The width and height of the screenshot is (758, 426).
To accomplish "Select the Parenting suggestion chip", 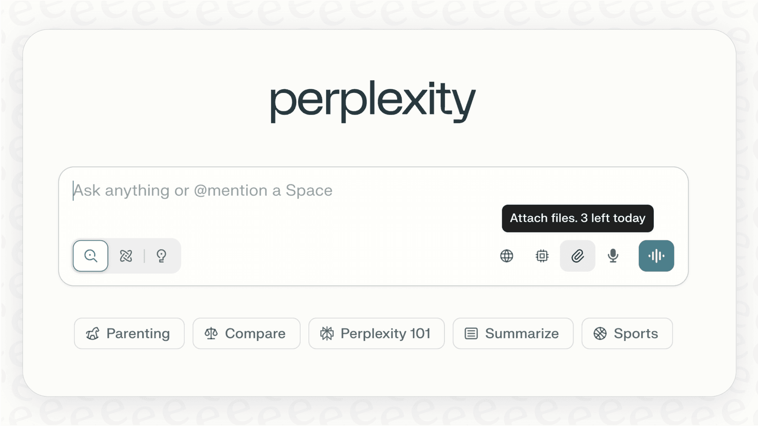I will click(x=129, y=334).
